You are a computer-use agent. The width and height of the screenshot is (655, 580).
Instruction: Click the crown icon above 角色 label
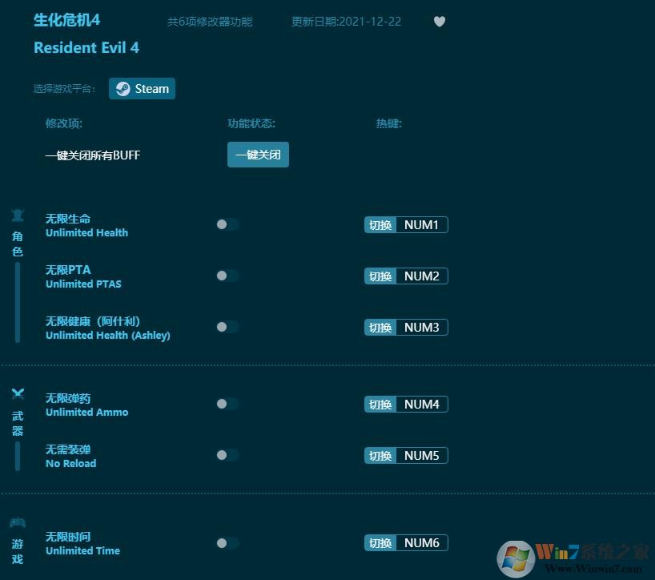click(x=18, y=215)
